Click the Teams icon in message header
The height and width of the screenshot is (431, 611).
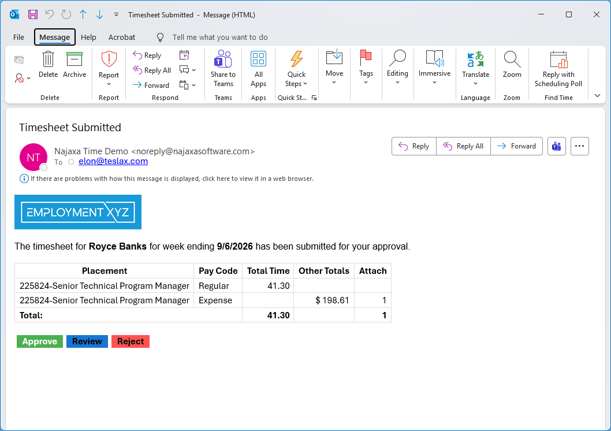point(557,146)
